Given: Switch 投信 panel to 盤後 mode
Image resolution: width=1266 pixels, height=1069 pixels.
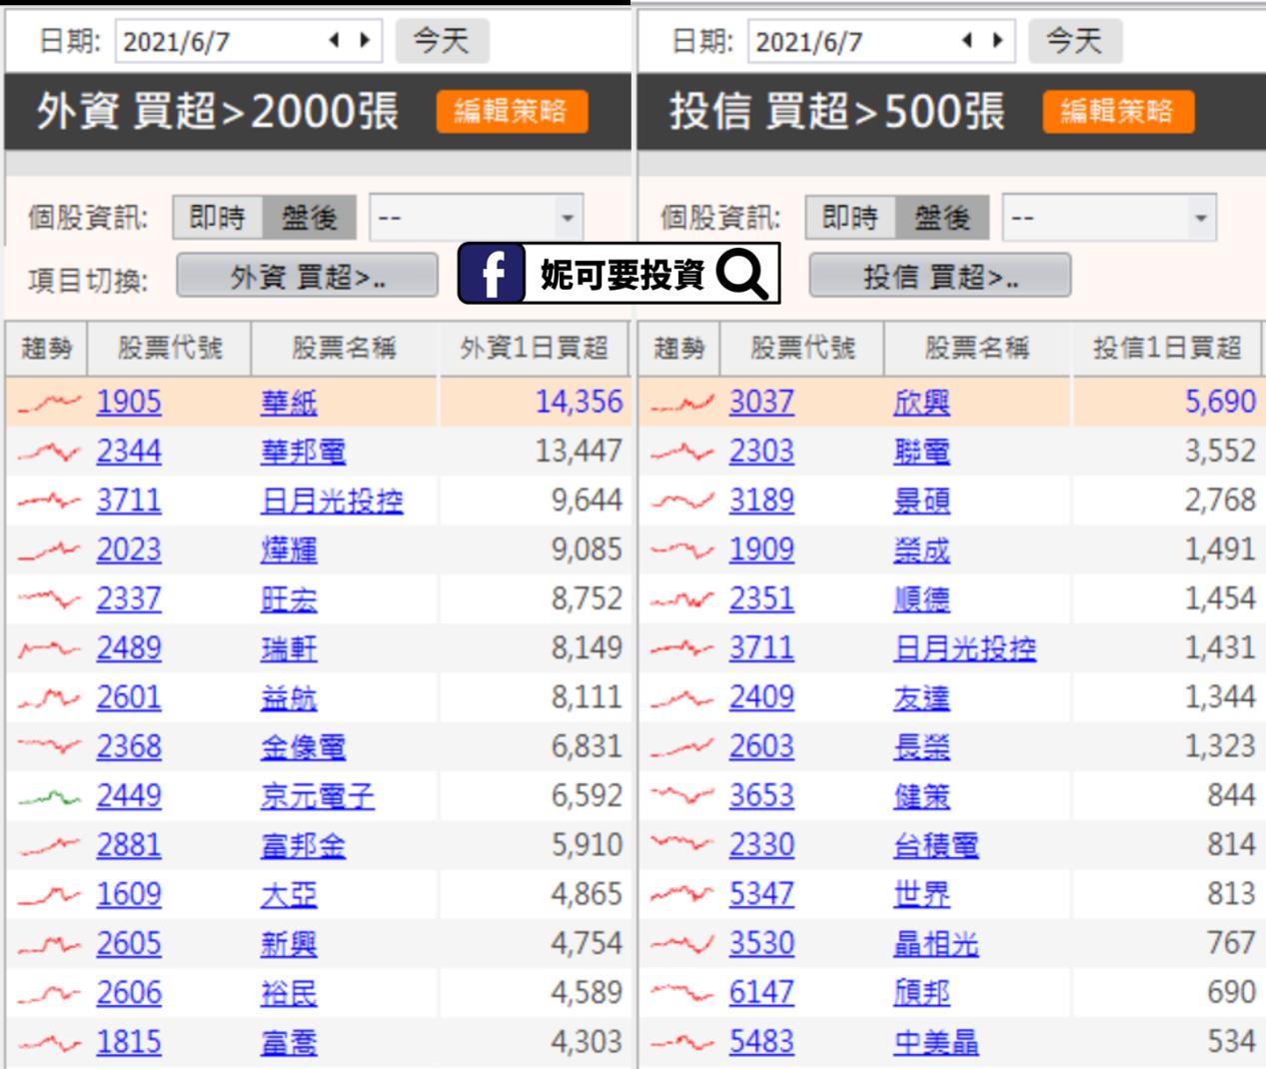Looking at the screenshot, I should [941, 218].
